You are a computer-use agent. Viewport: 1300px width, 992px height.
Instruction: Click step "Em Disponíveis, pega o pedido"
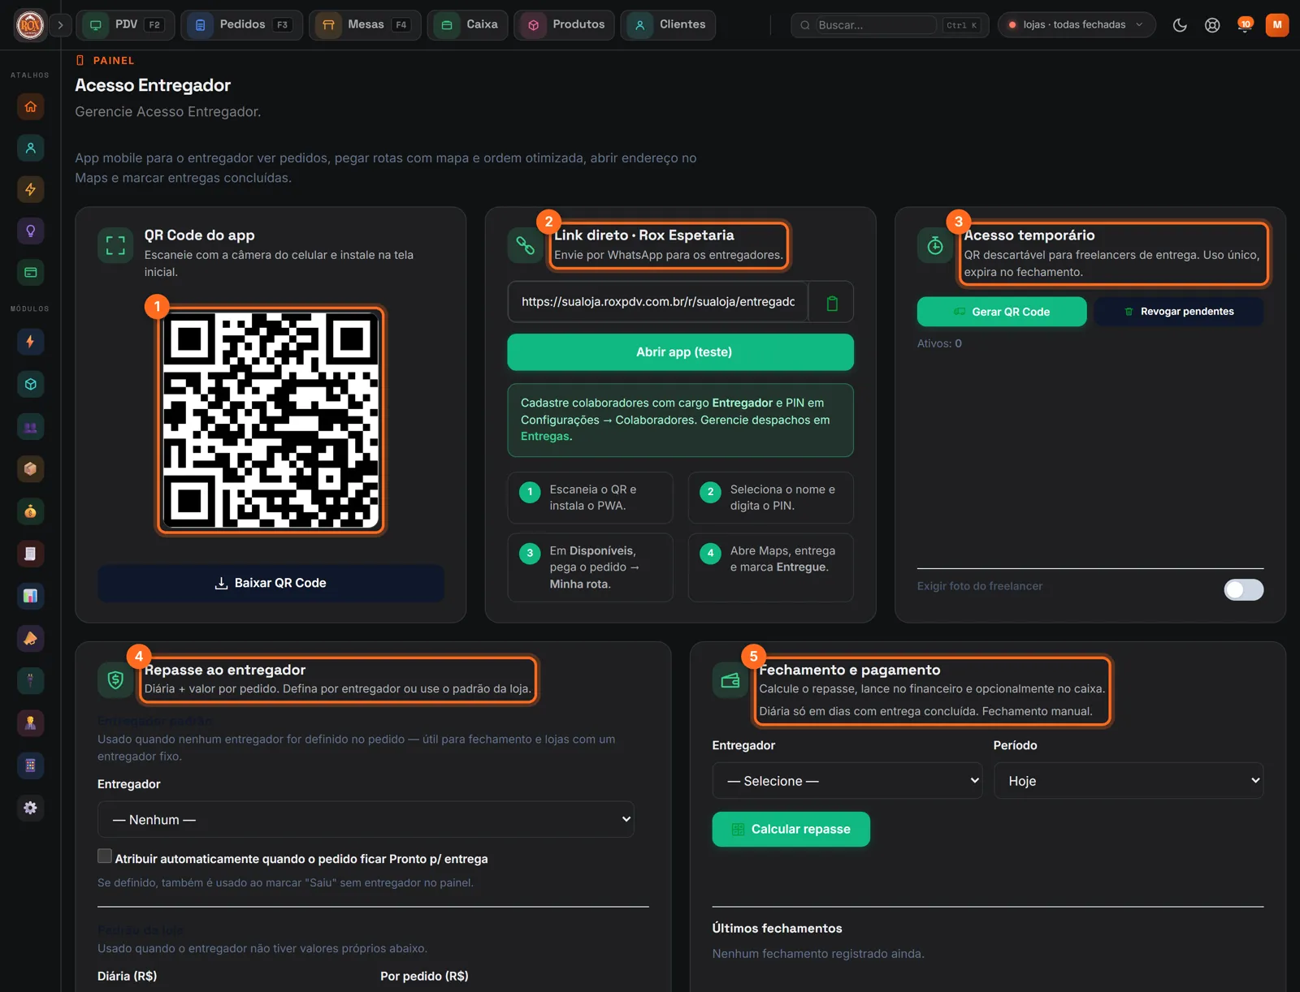[x=591, y=567]
